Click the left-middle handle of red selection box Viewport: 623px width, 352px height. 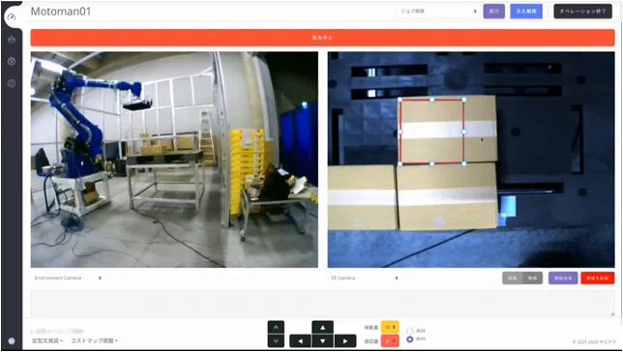(x=400, y=132)
